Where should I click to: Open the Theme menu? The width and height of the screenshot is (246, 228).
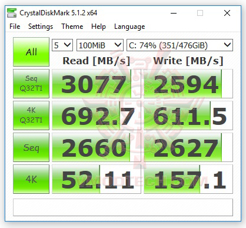(72, 27)
